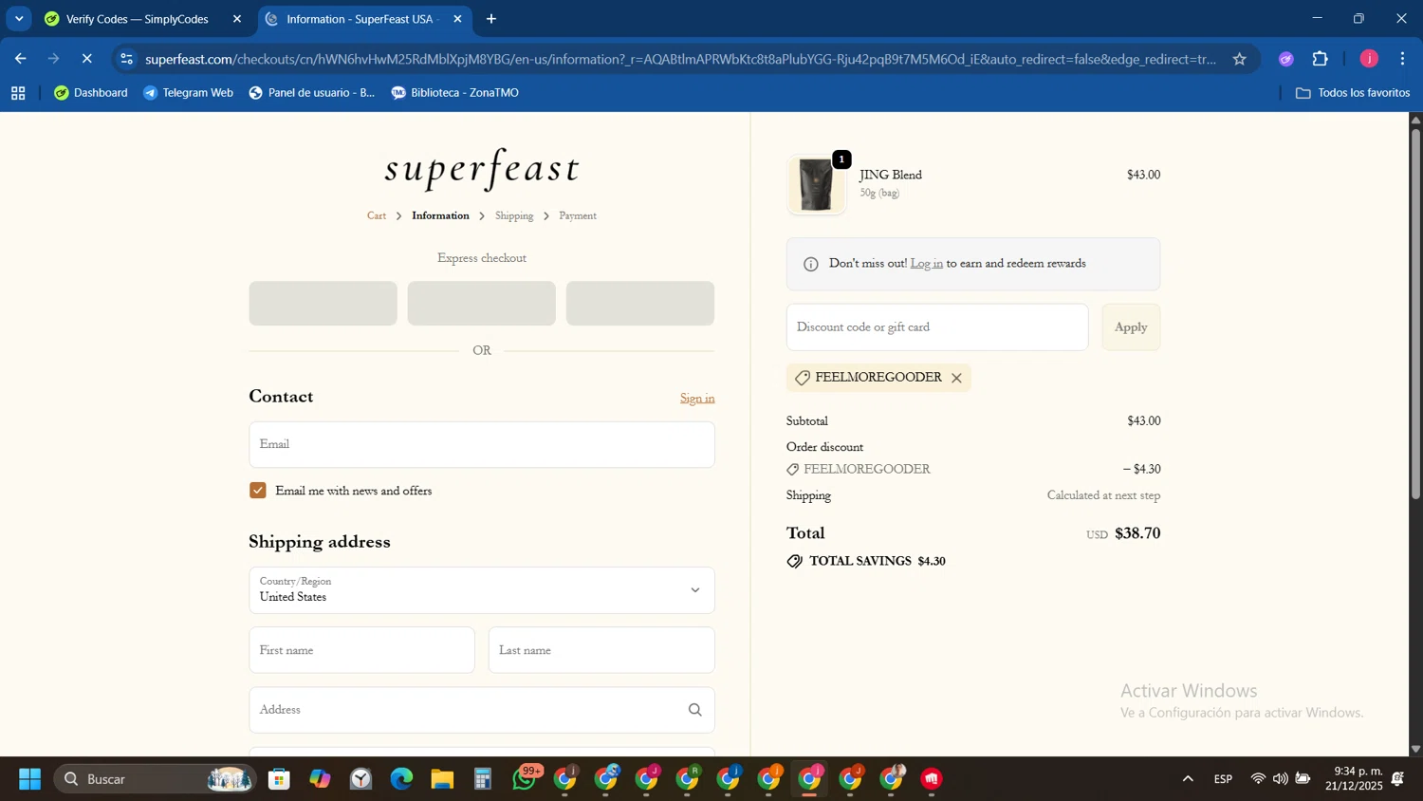Open the Telegram Web bookmark
The width and height of the screenshot is (1423, 801).
click(x=188, y=93)
